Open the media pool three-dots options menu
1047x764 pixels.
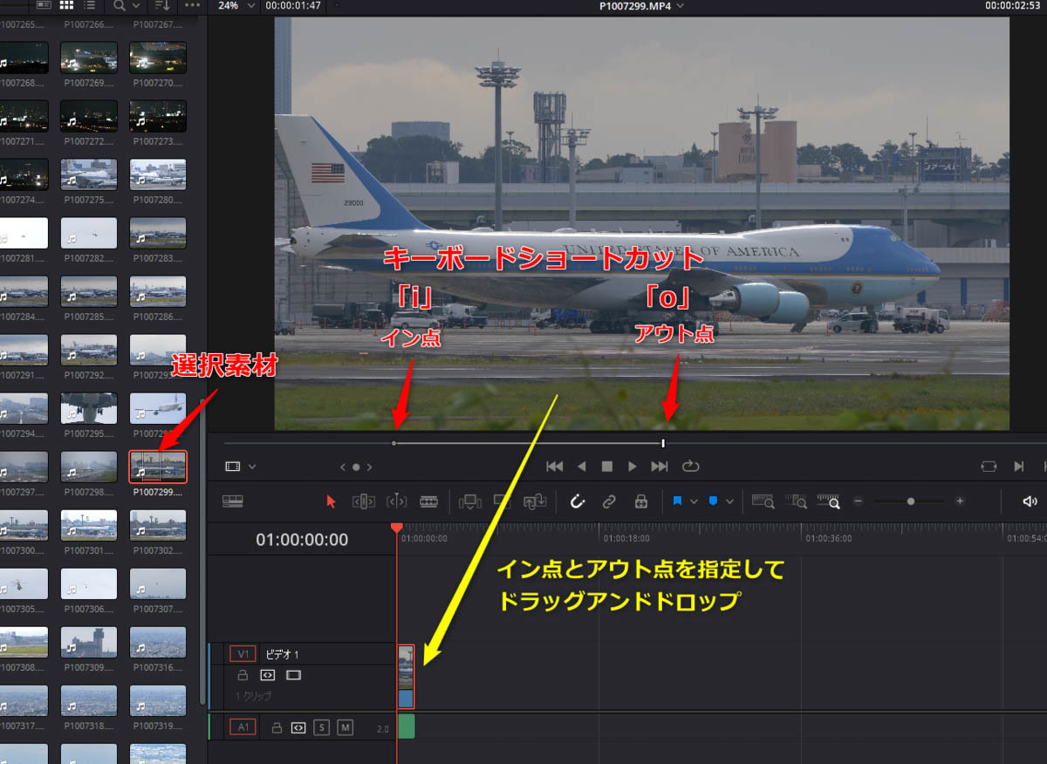[x=193, y=5]
